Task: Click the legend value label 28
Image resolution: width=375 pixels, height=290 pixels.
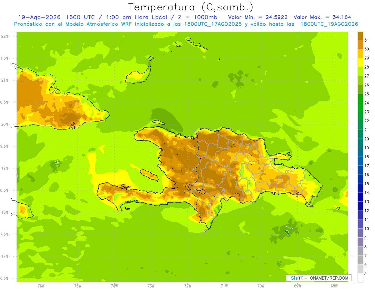Action: click(x=367, y=67)
